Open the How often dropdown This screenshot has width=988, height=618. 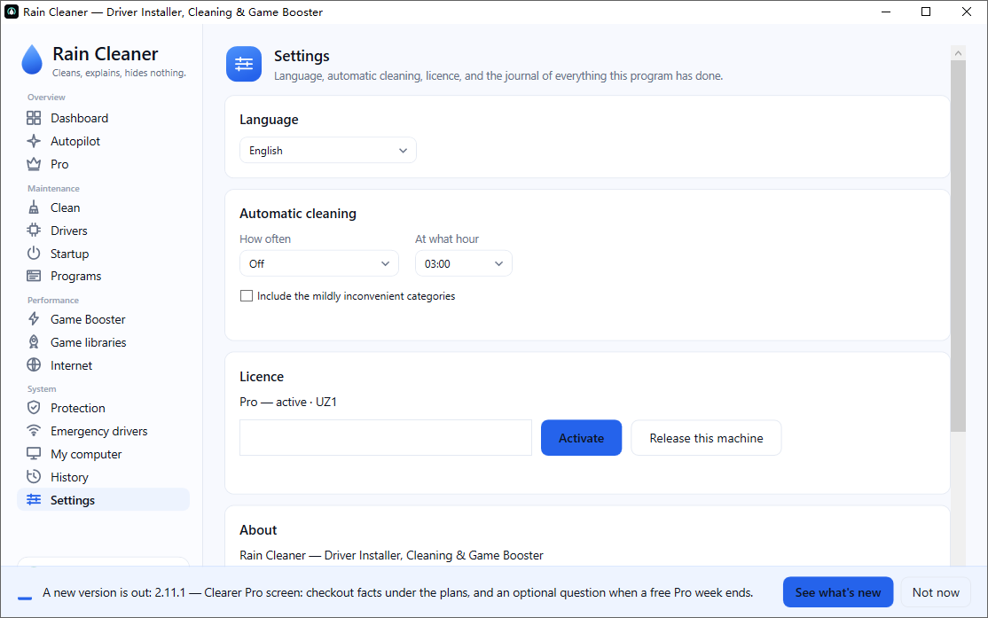pos(318,263)
